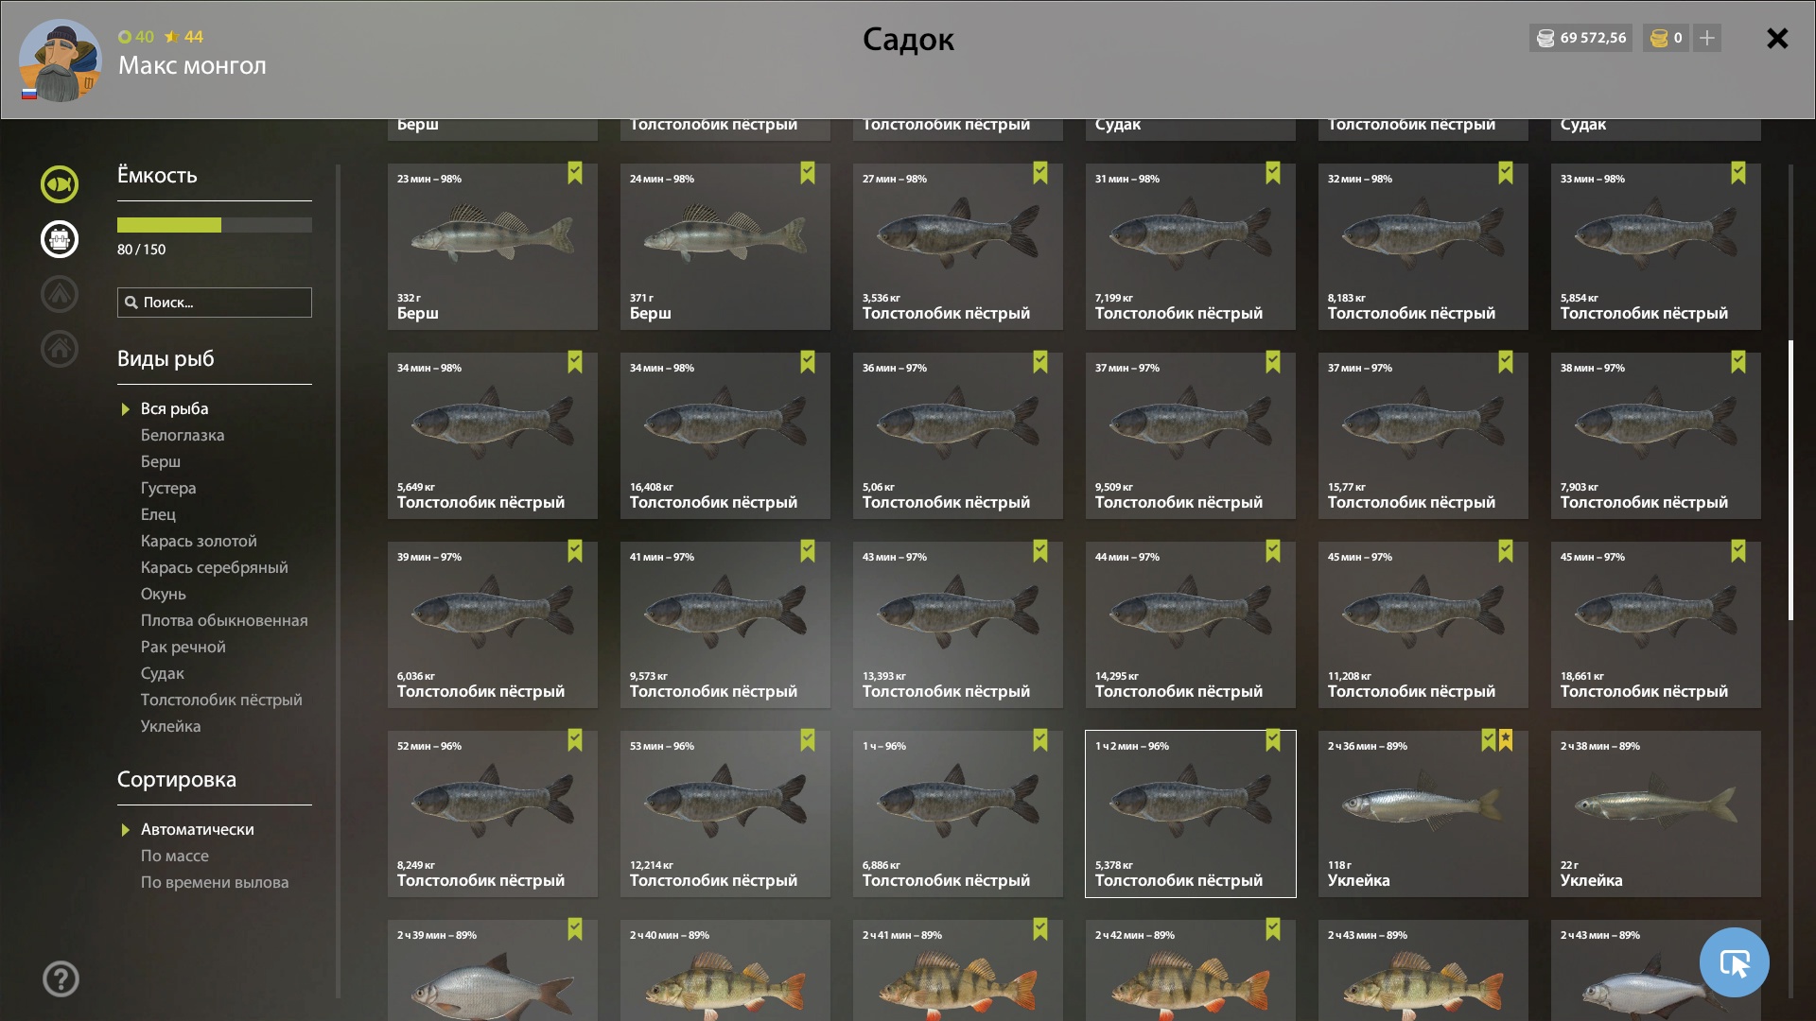The image size is (1816, 1021).
Task: Open the home storage sidebar icon
Action: [x=60, y=349]
